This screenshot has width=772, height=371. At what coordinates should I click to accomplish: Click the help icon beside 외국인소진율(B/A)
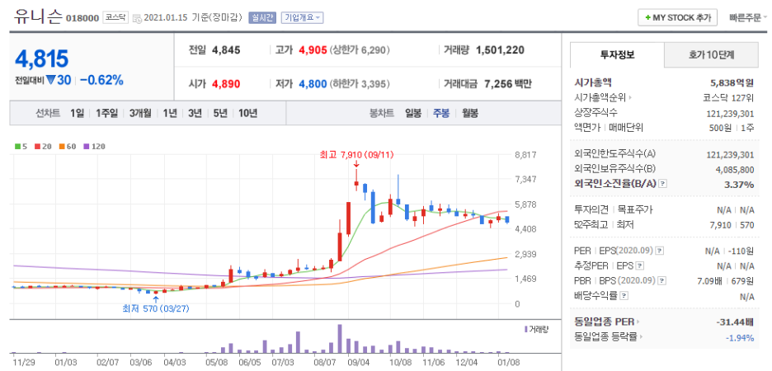663,184
